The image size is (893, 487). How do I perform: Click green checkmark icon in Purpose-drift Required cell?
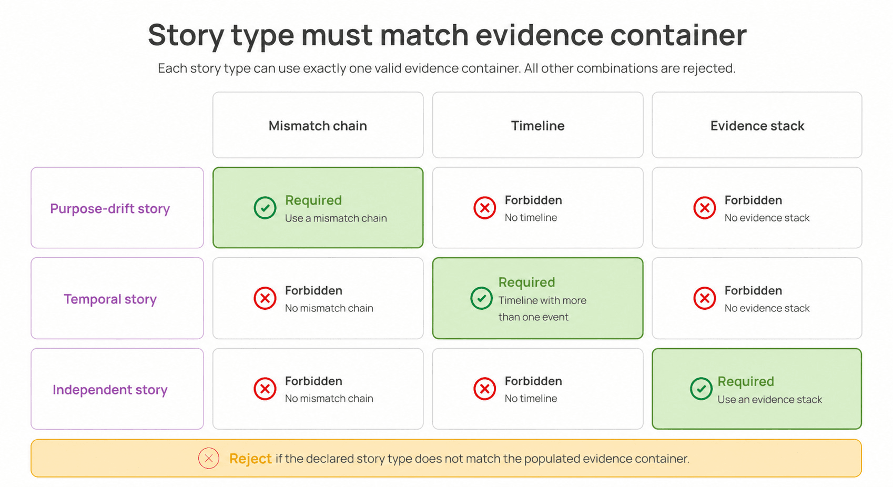[265, 208]
